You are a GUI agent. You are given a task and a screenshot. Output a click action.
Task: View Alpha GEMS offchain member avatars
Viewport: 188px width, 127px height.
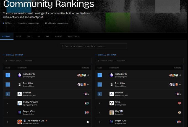click(x=174, y=75)
